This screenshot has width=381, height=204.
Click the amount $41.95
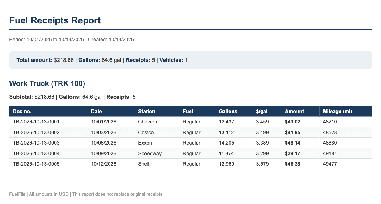[292, 132]
